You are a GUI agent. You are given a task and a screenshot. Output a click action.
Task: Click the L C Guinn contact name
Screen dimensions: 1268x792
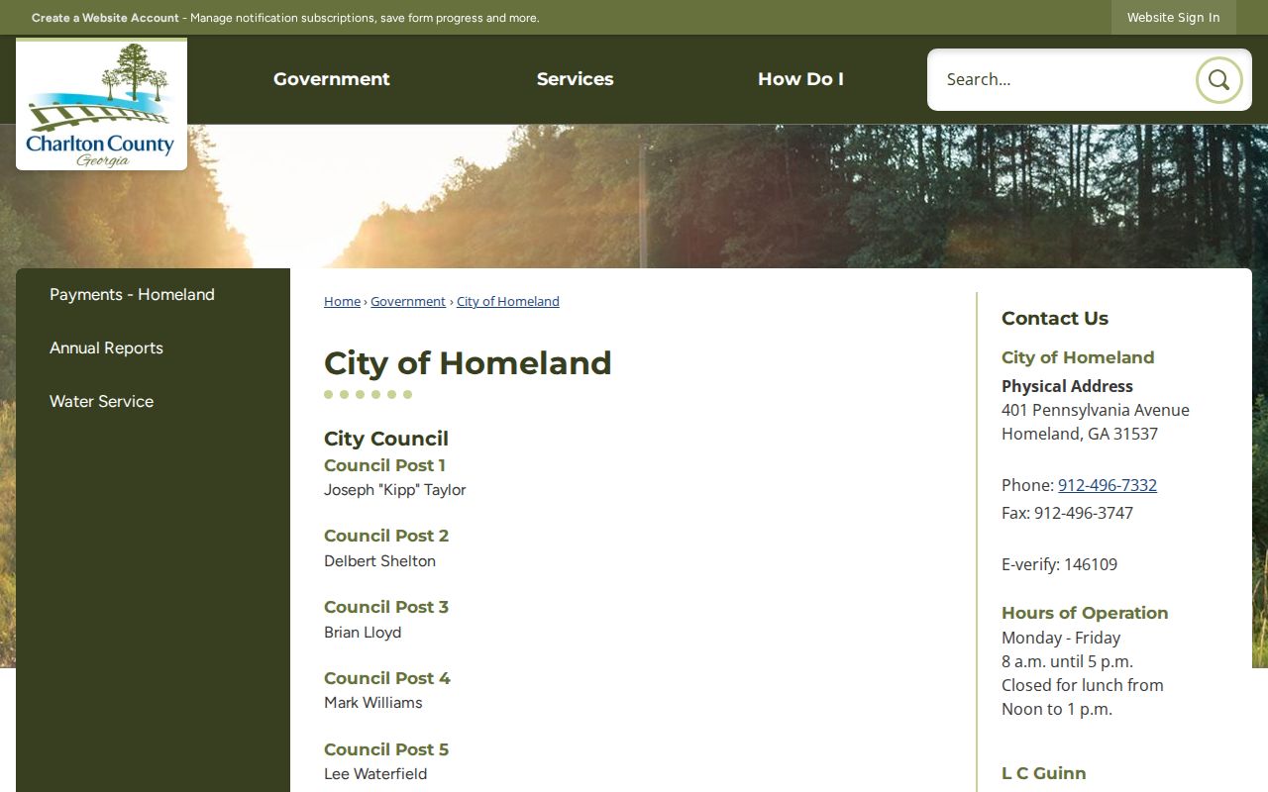(1044, 773)
